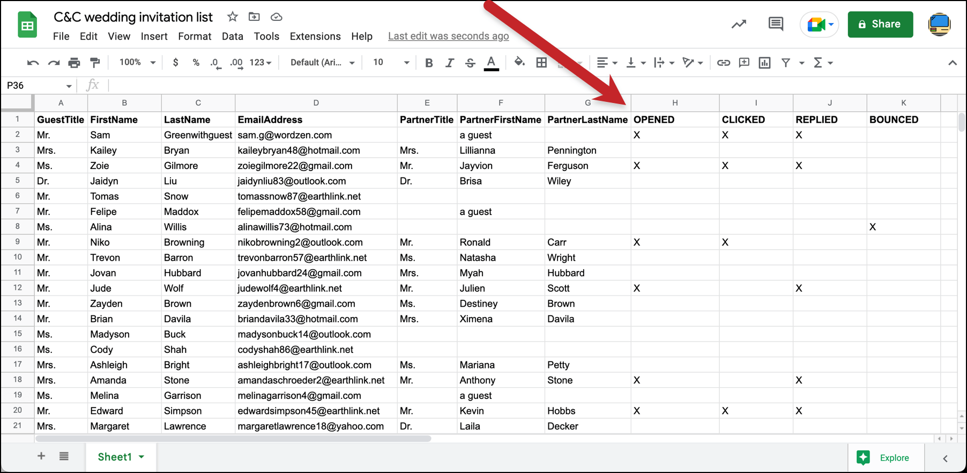Screen dimensions: 967x473
Task: Decrease decimal places
Action: (215, 63)
